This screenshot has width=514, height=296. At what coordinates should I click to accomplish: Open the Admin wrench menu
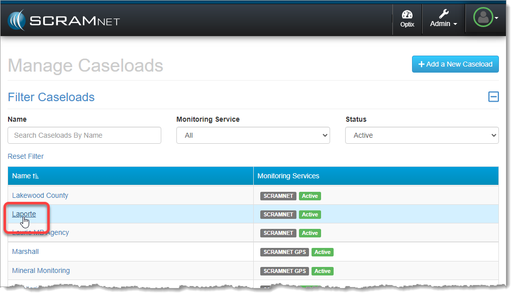443,19
